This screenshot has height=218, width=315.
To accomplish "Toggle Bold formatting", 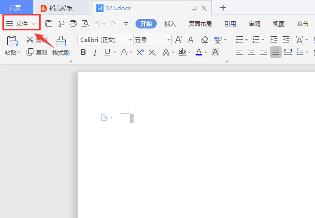I will [83, 52].
